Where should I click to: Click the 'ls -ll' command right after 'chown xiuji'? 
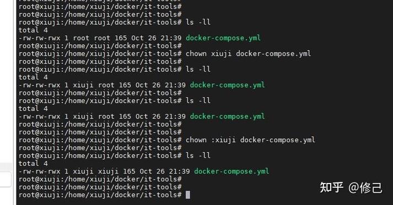[198, 69]
